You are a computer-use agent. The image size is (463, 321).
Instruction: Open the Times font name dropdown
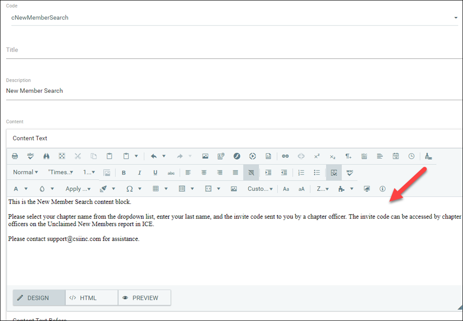tap(61, 172)
